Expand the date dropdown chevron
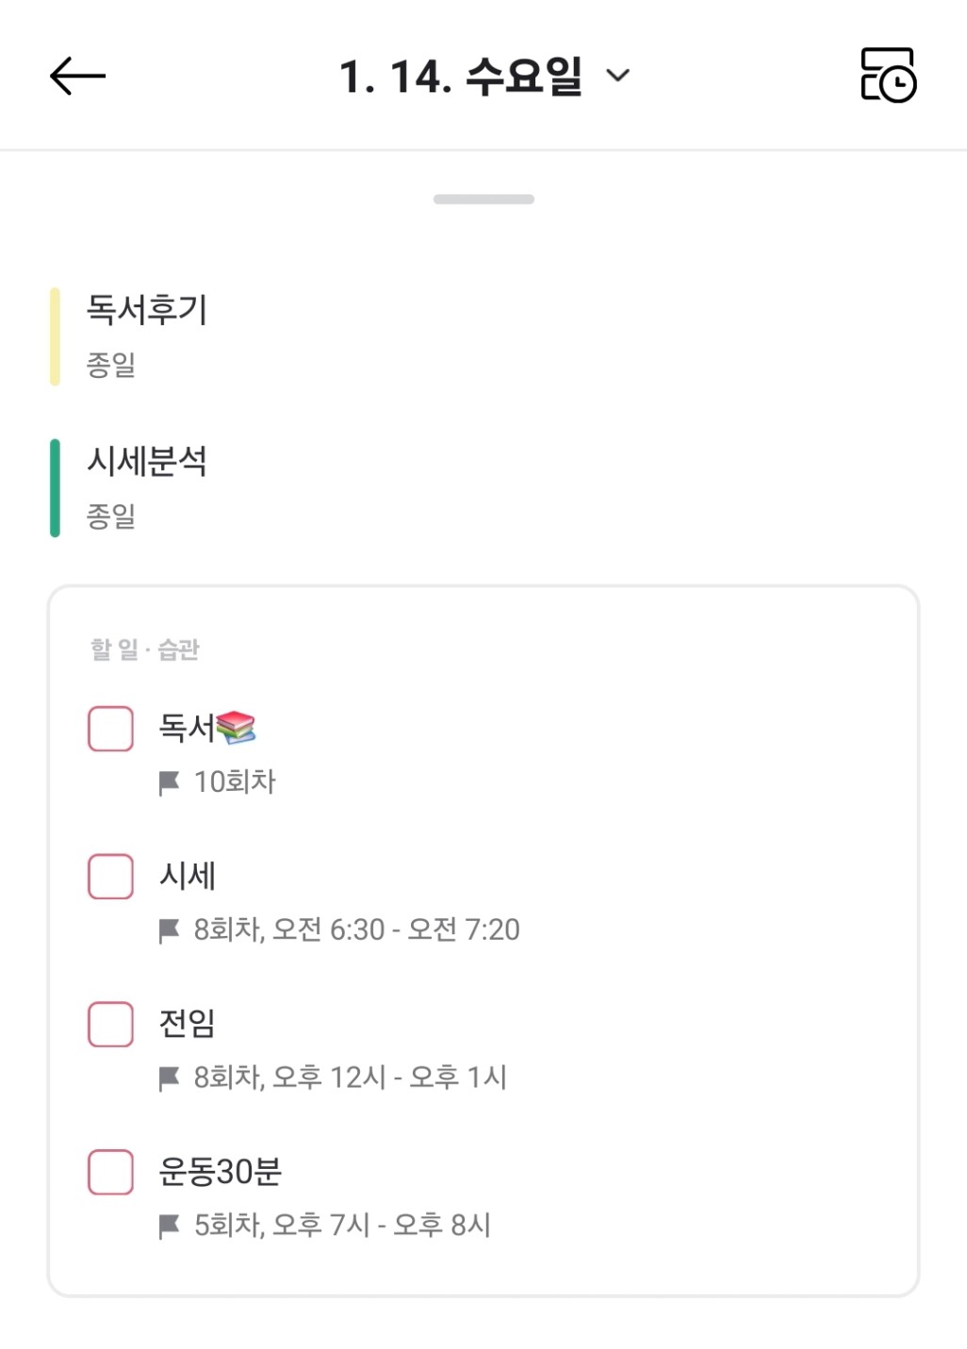 tap(617, 75)
